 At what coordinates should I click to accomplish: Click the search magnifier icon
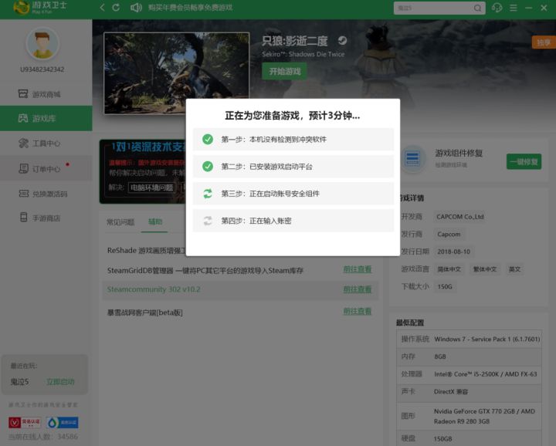(478, 8)
